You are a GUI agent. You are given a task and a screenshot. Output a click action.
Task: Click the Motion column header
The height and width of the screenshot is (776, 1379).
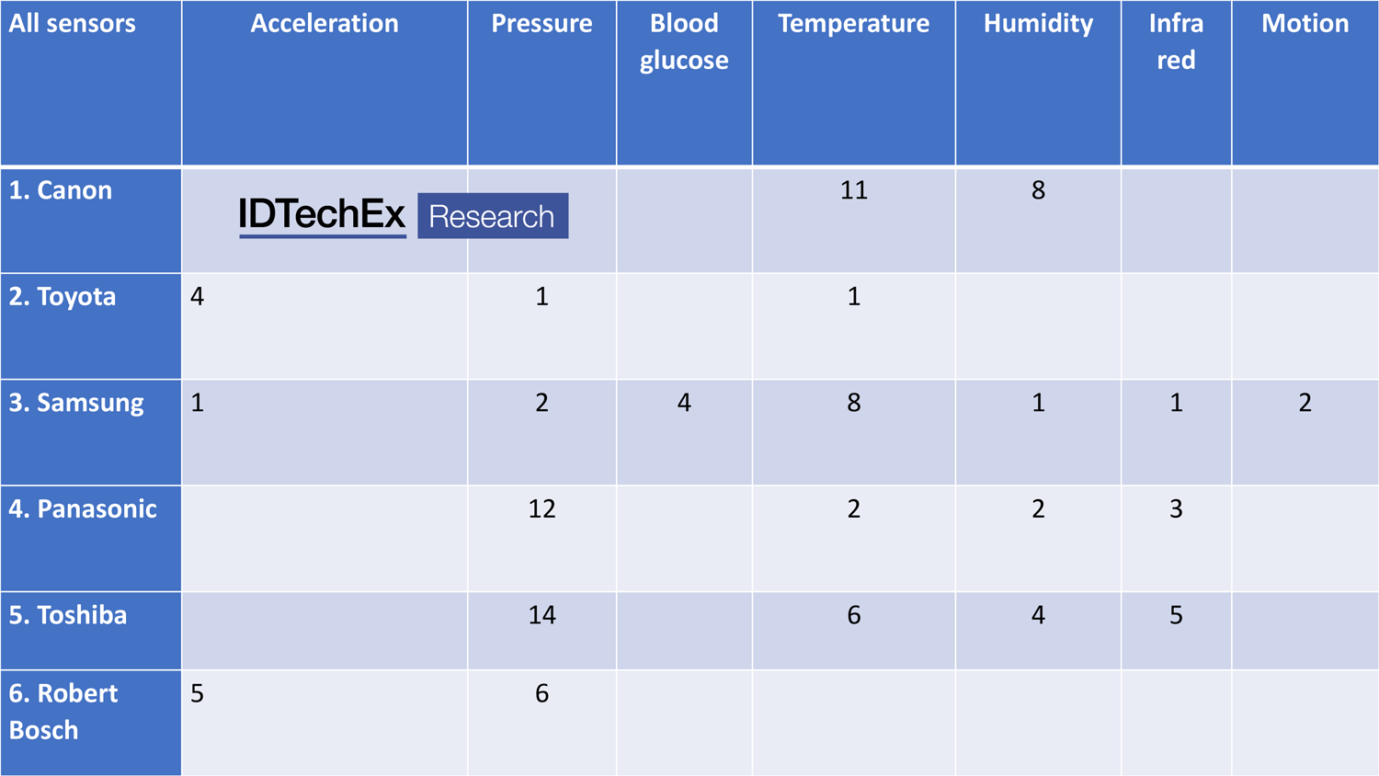[x=1305, y=24]
